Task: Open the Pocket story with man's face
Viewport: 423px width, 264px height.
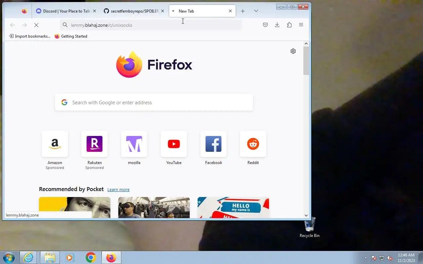Action: tap(75, 208)
